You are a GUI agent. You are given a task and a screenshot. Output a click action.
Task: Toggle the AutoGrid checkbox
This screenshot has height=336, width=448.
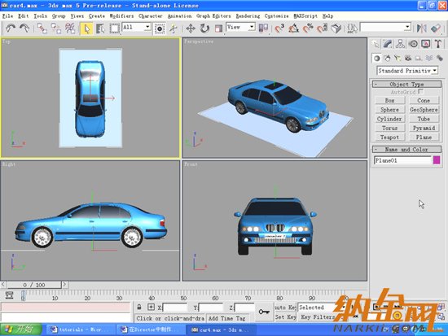[420, 92]
